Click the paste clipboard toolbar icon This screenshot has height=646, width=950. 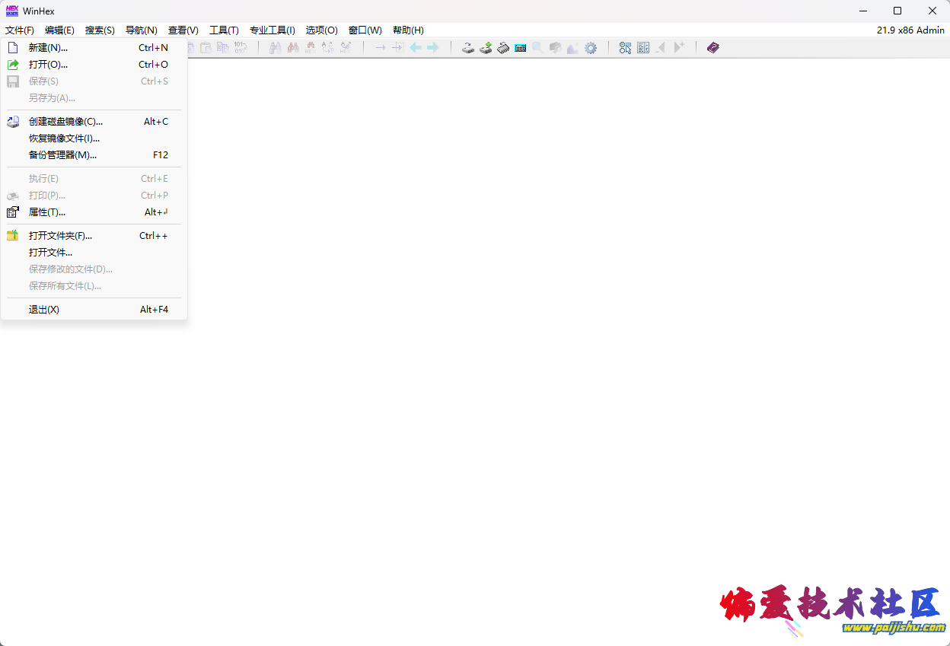point(206,47)
